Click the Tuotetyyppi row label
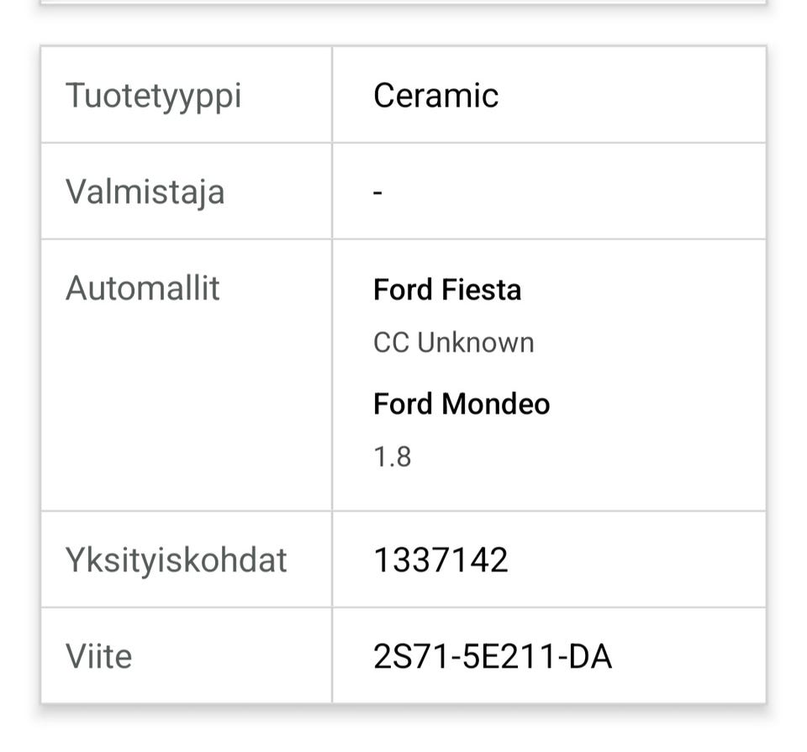807x752 pixels. pyautogui.click(x=153, y=95)
